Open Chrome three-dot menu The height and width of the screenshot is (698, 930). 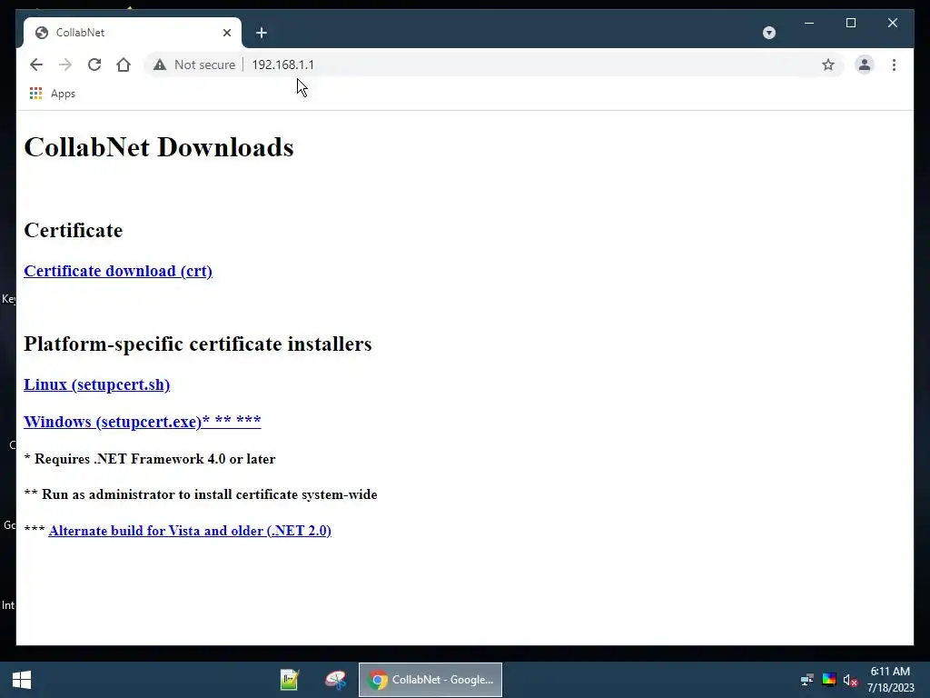point(894,65)
